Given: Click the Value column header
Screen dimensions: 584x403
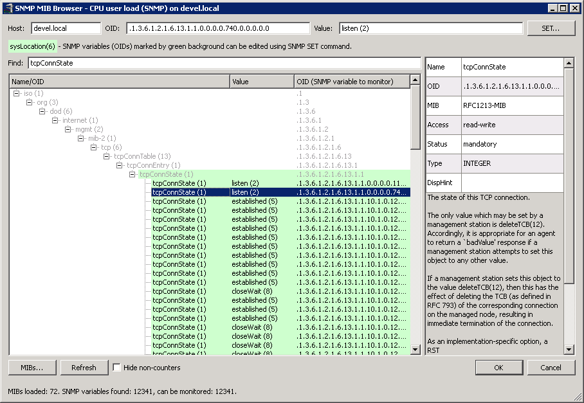Looking at the screenshot, I should tap(262, 82).
